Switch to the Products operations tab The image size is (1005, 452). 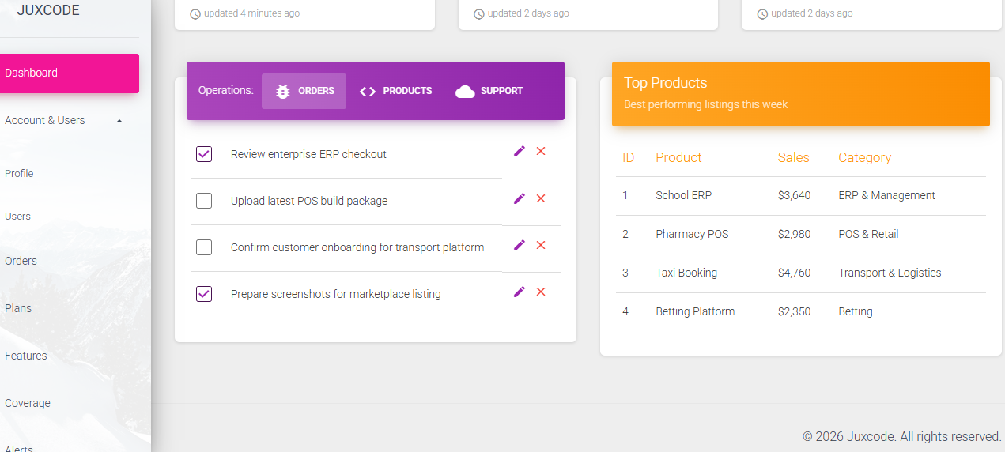tap(395, 91)
